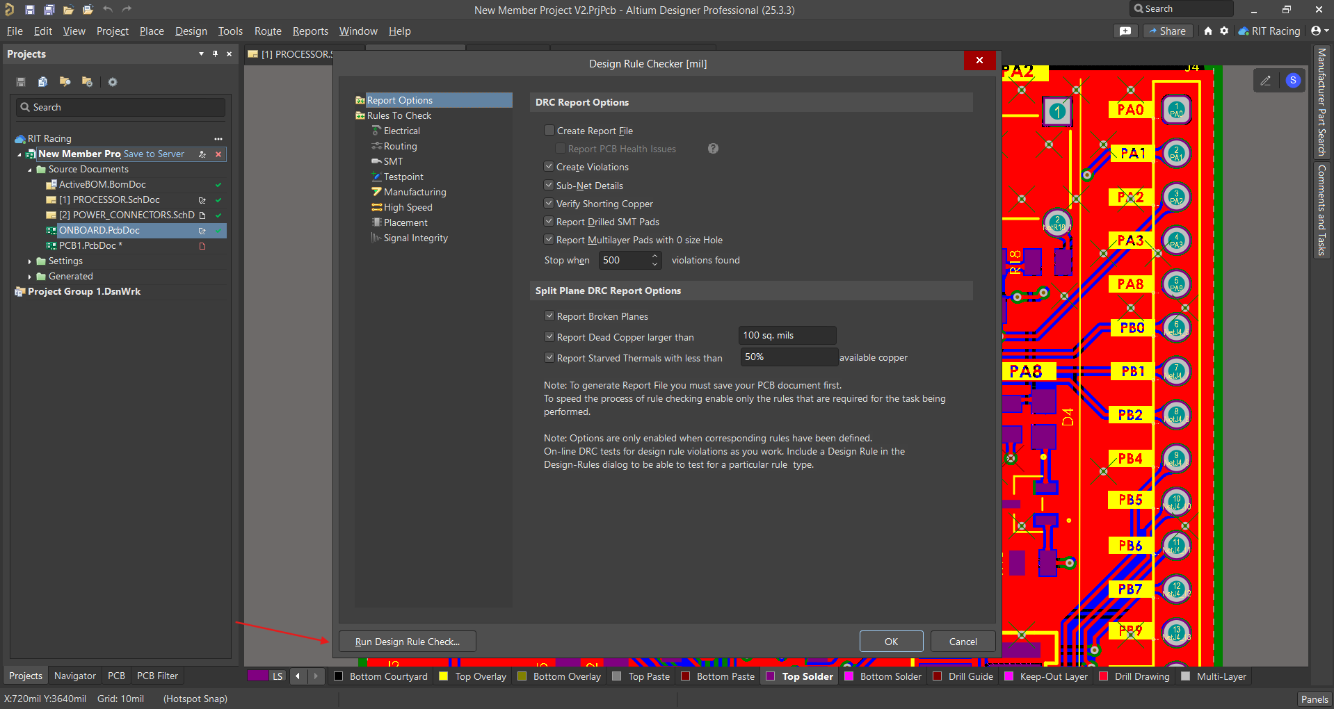
Task: Close the Projects panel
Action: pos(230,54)
